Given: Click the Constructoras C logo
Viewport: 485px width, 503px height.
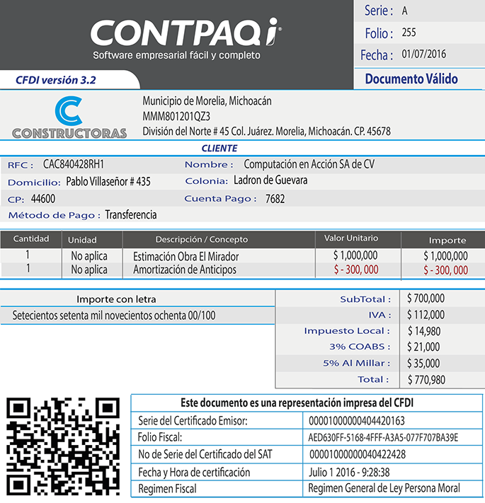Looking at the screenshot, I should 69,117.
